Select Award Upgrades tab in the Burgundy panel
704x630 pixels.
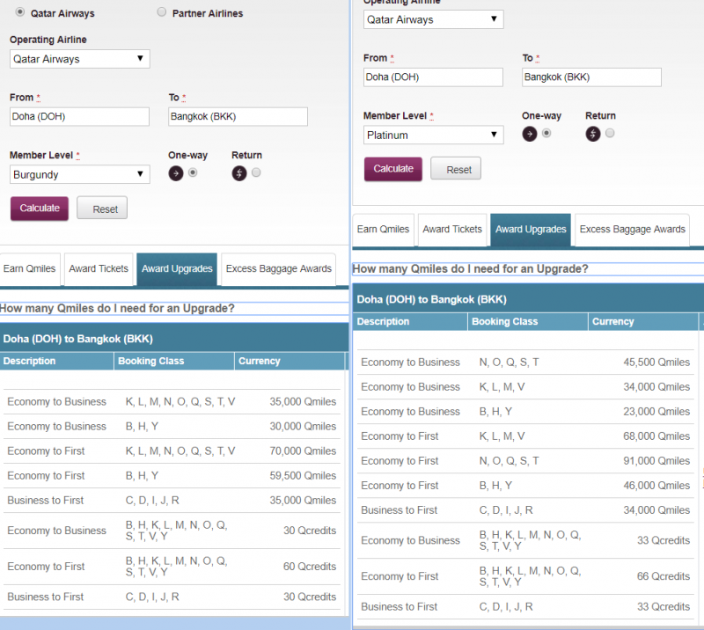[177, 269]
